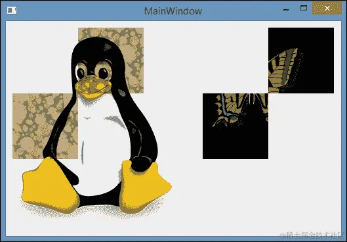The width and height of the screenshot is (347, 242).
Task: Close the MainWindow window
Action: 327,8
